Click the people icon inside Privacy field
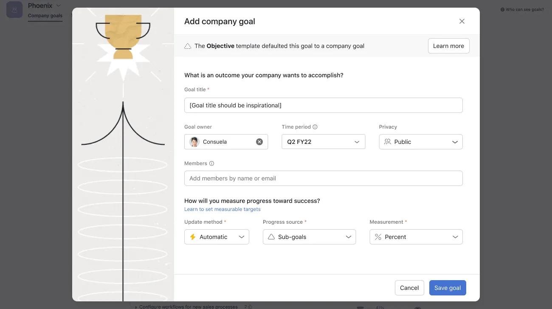552x309 pixels. [x=387, y=142]
